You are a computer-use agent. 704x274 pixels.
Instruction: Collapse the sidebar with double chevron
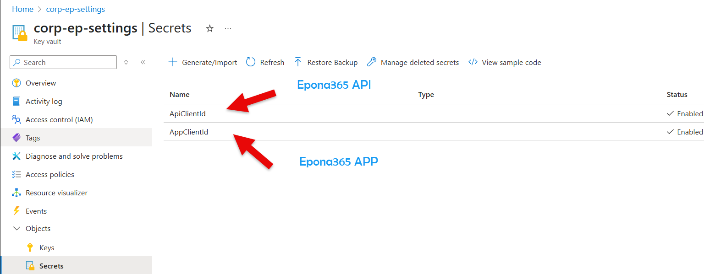(x=143, y=62)
